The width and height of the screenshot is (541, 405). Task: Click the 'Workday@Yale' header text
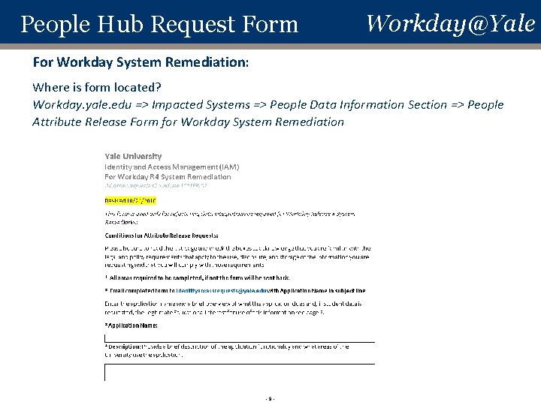click(x=451, y=24)
